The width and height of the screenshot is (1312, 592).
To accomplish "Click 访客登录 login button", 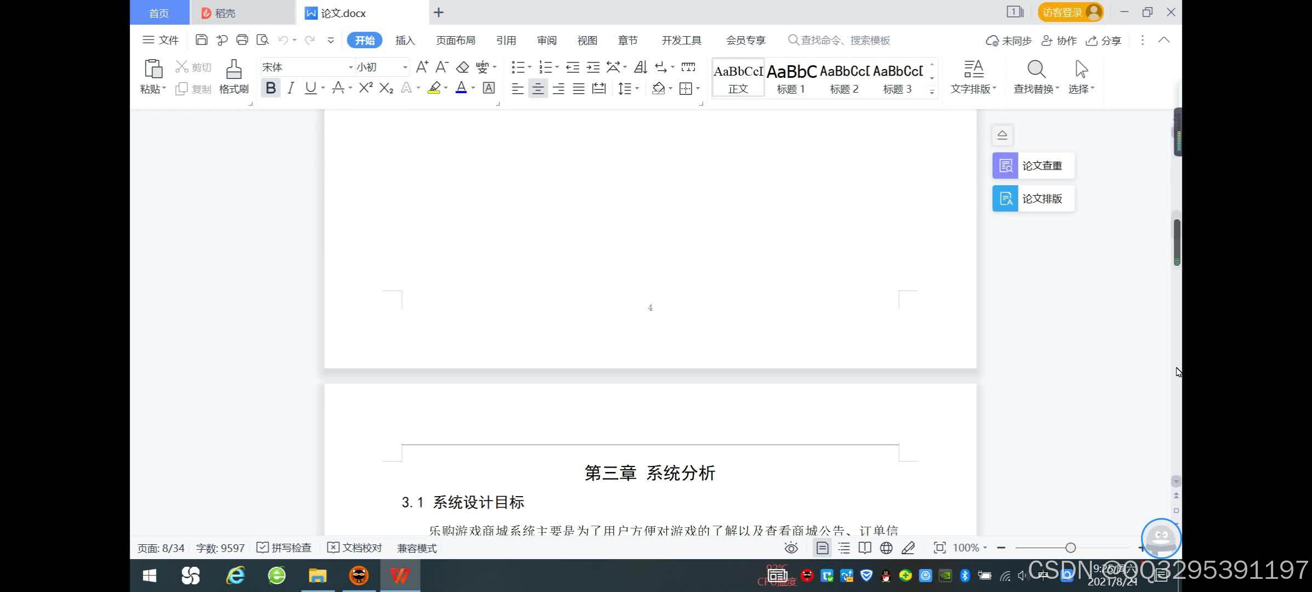I will (x=1070, y=12).
